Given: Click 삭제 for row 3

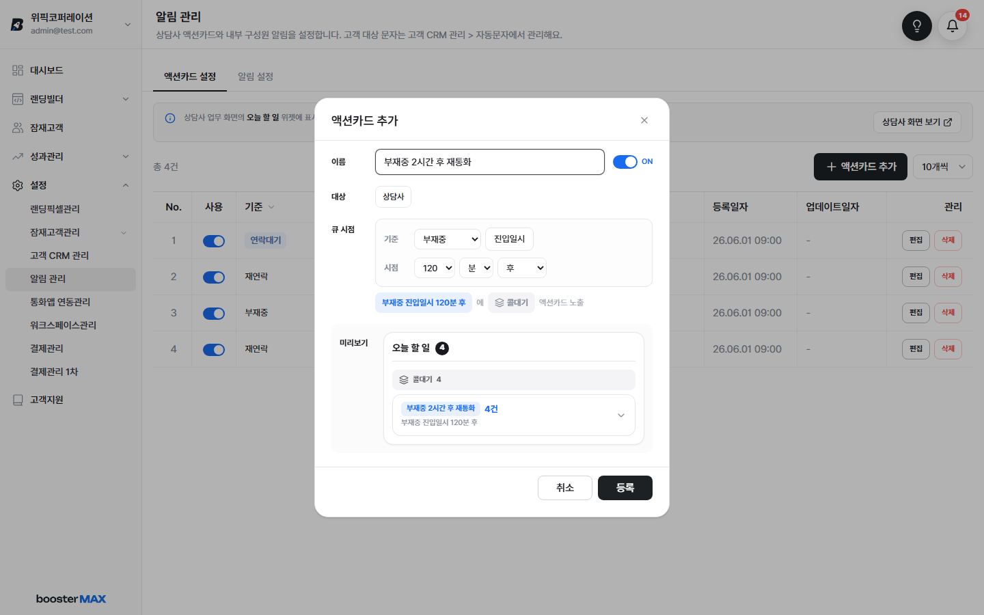Looking at the screenshot, I should [948, 313].
